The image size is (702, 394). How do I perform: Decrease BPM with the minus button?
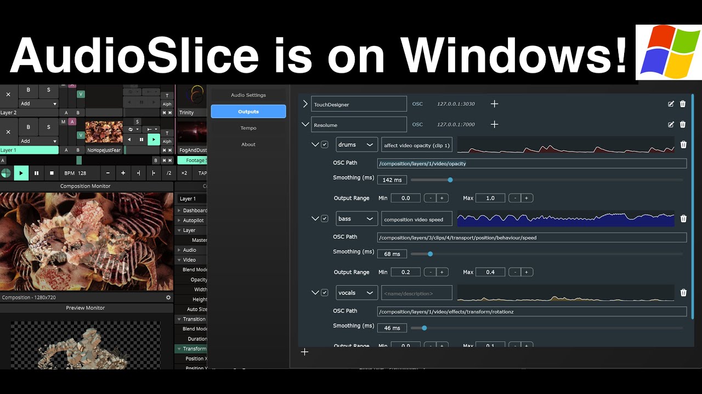[x=107, y=173]
